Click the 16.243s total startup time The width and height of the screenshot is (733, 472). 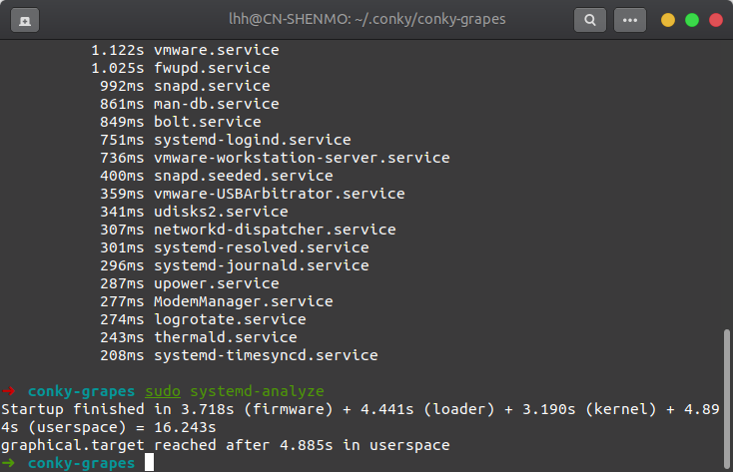185,427
